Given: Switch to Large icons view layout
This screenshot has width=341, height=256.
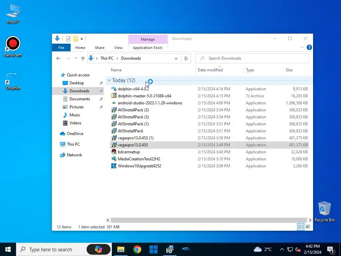Looking at the screenshot, I should coord(308,227).
